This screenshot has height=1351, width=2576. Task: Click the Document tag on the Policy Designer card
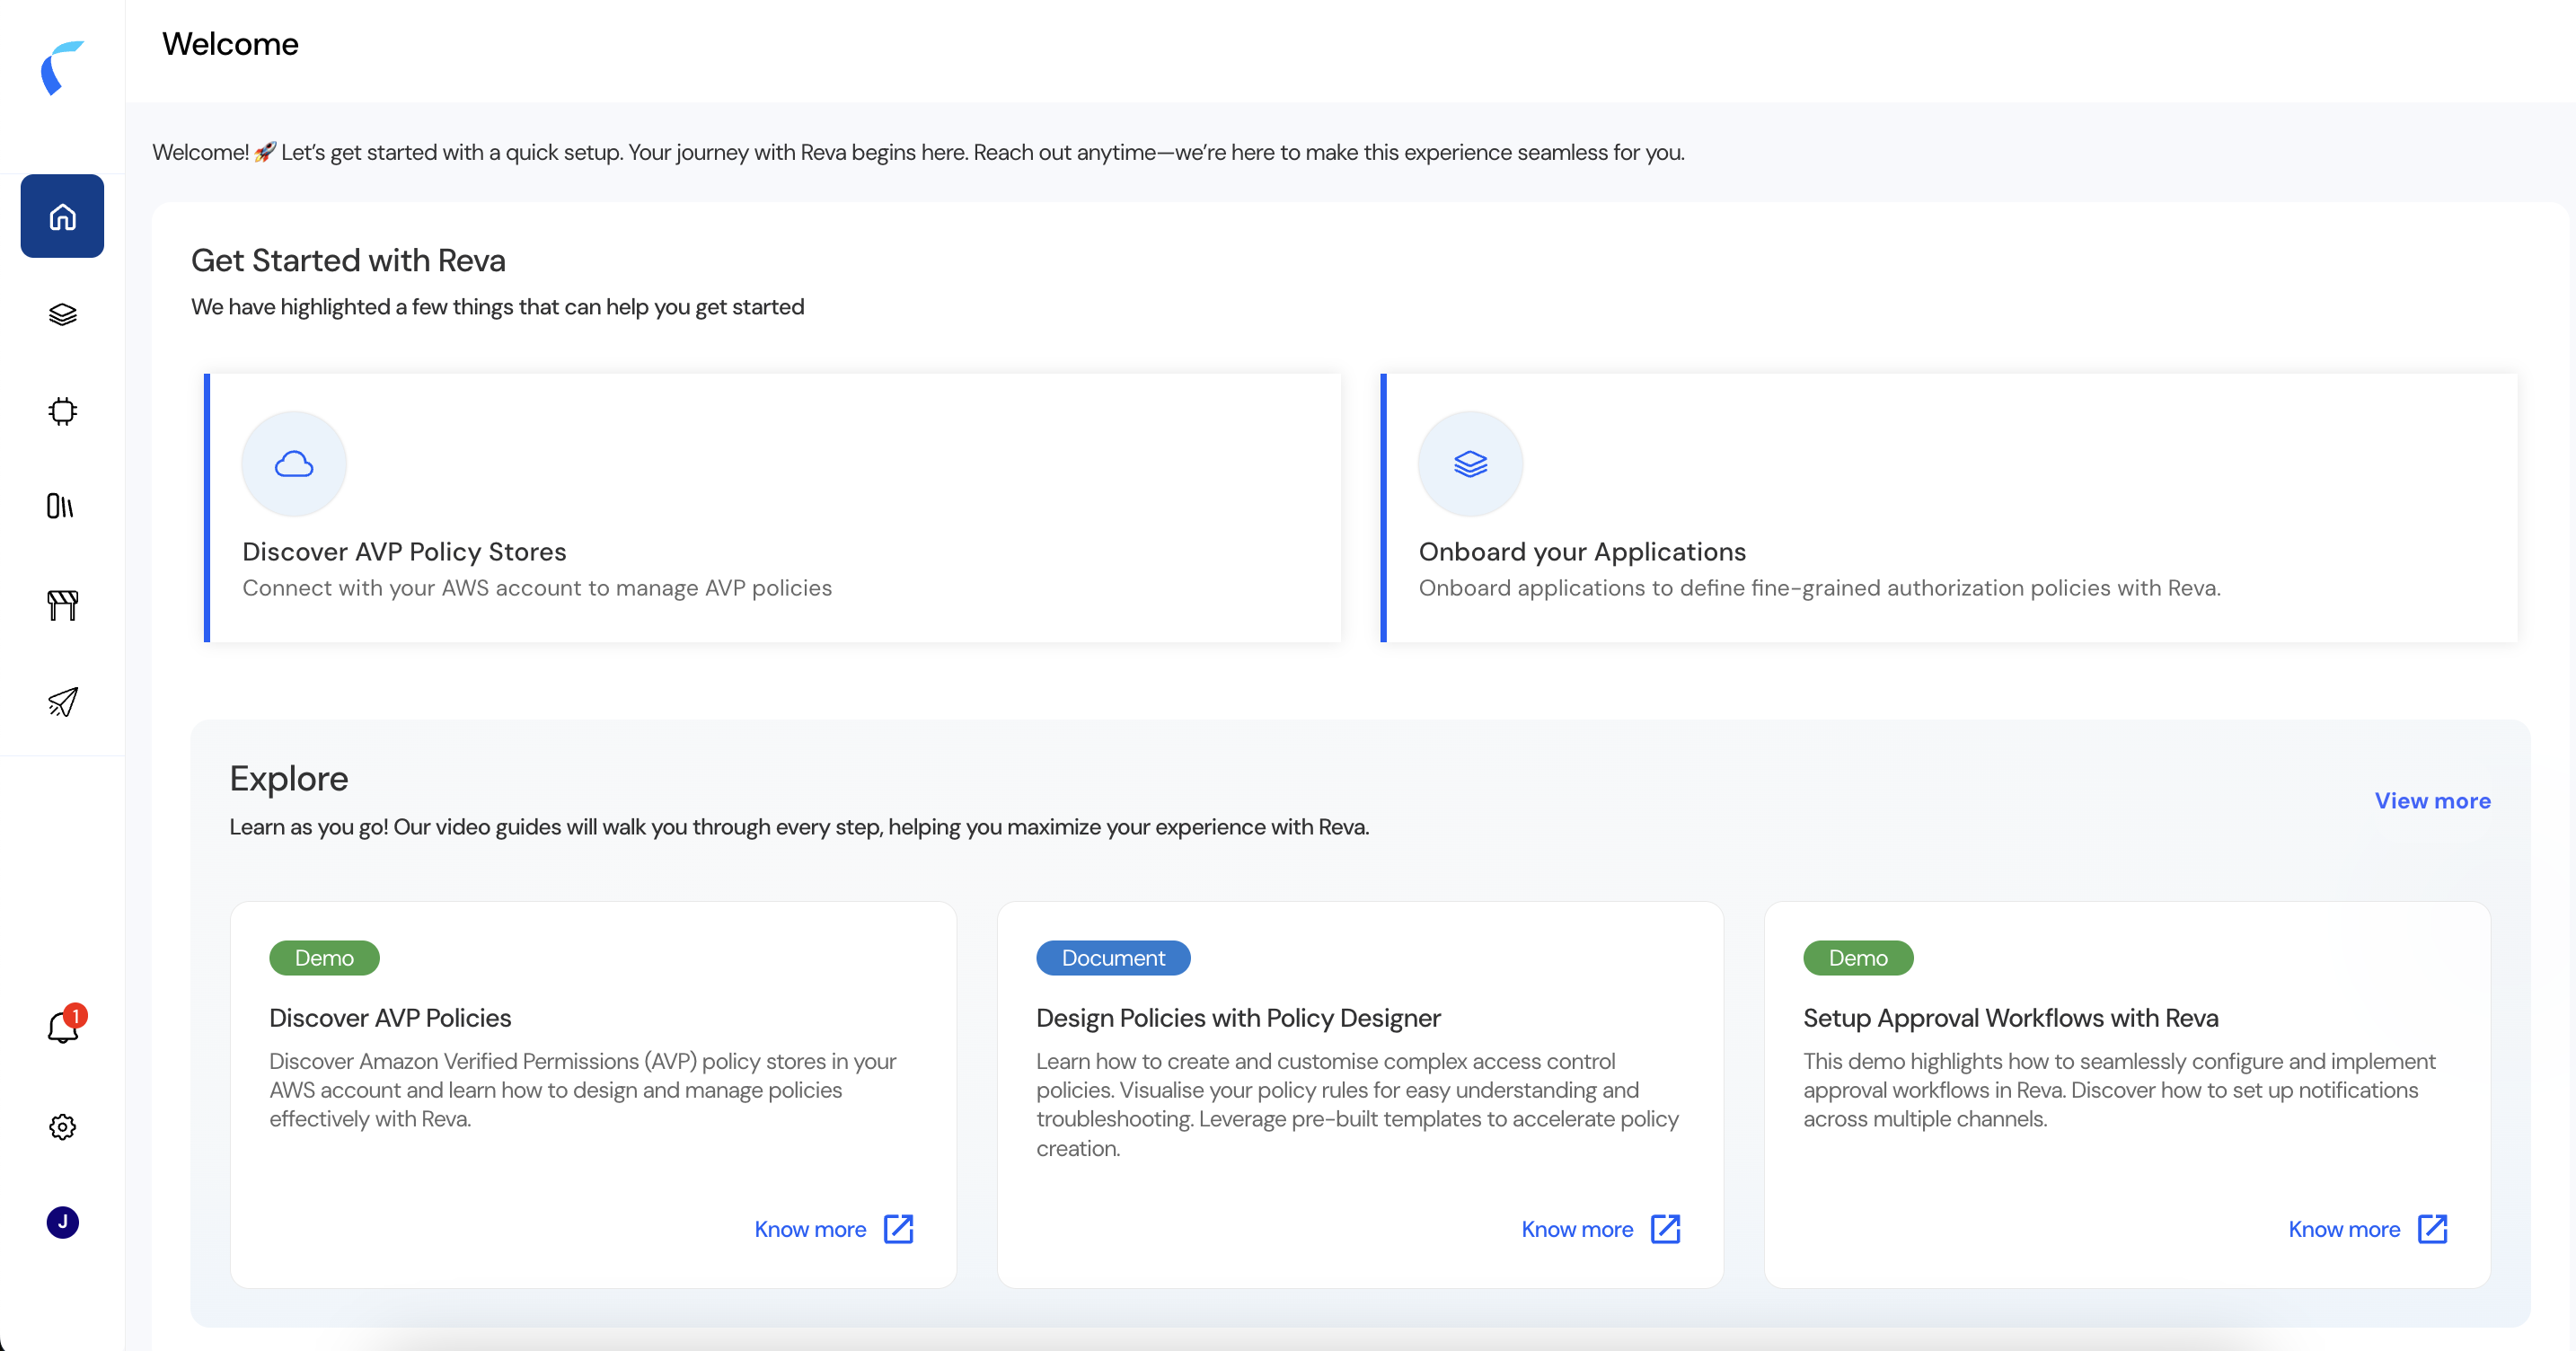1113,957
